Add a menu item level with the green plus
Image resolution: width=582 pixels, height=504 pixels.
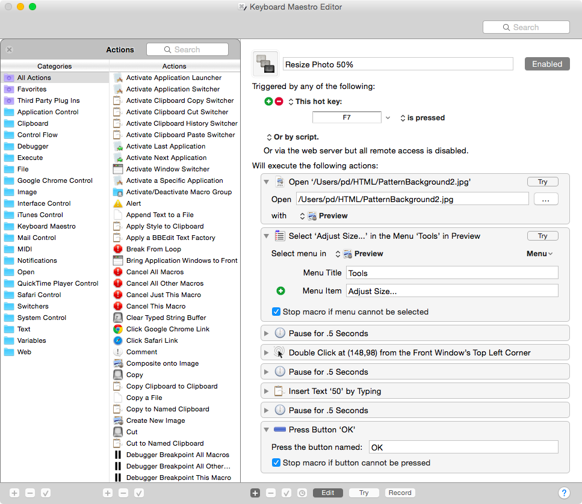pyautogui.click(x=280, y=291)
